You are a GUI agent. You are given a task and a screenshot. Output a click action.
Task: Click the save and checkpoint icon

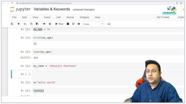12,24
